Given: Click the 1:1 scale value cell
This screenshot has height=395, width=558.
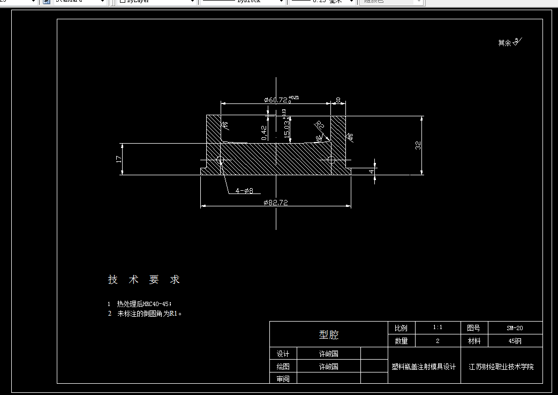Looking at the screenshot, I should (438, 327).
